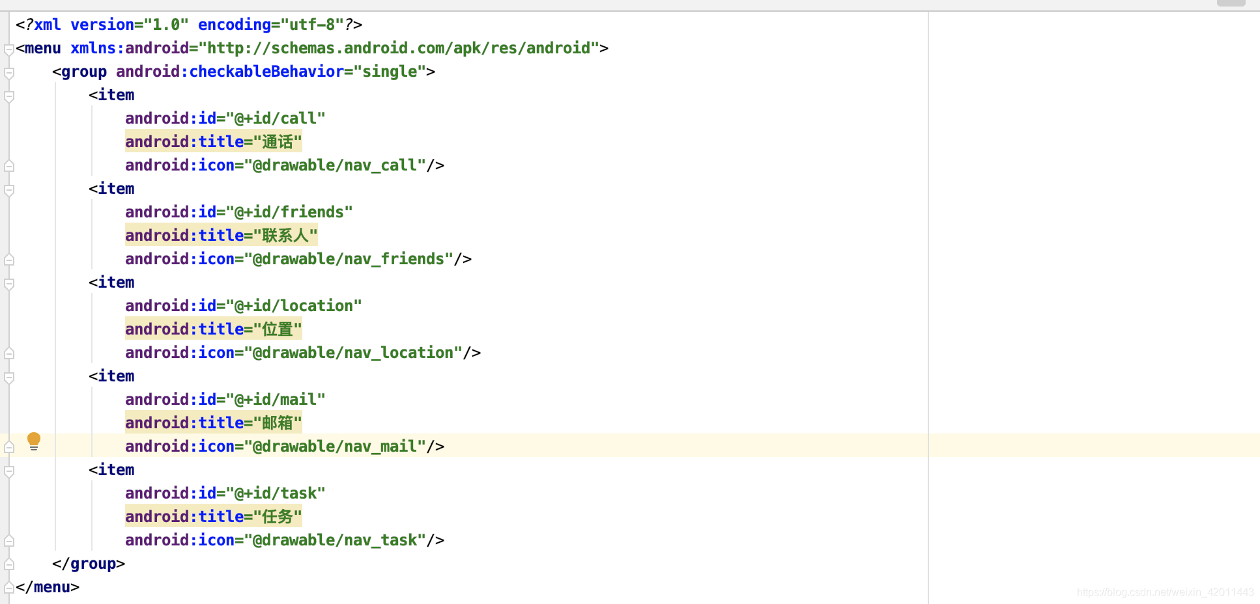The width and height of the screenshot is (1260, 604).
Task: Collapse the menu tag fold marker
Action: [9, 49]
